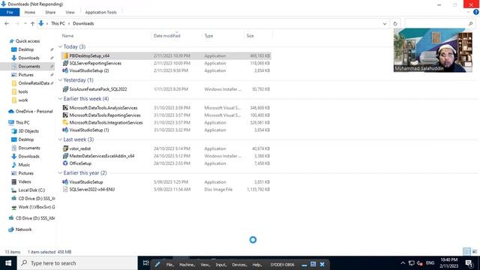Screen dimensions: 480x270
Task: Show hidden system tray icons
Action: pos(403,263)
